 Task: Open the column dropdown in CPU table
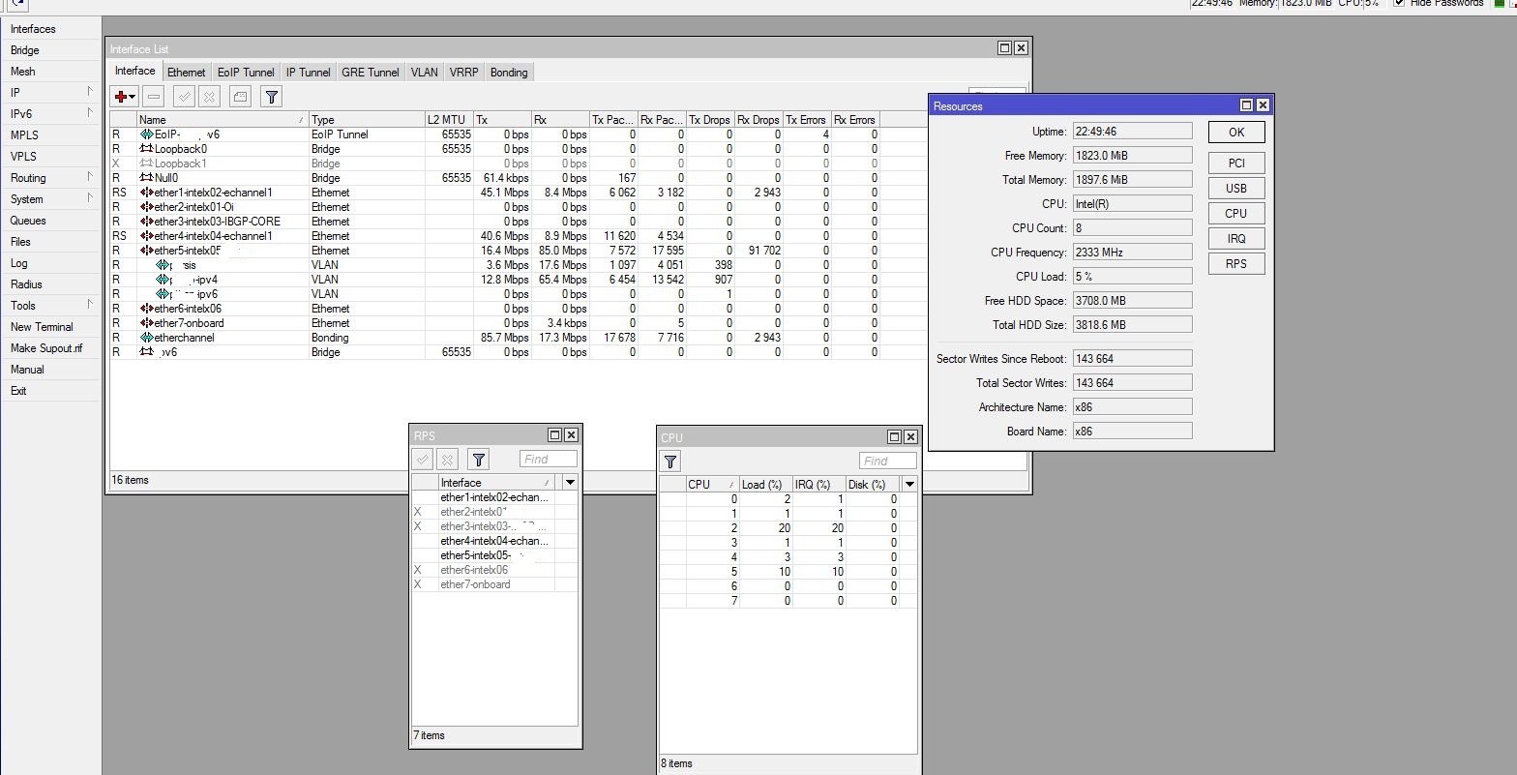[x=909, y=484]
